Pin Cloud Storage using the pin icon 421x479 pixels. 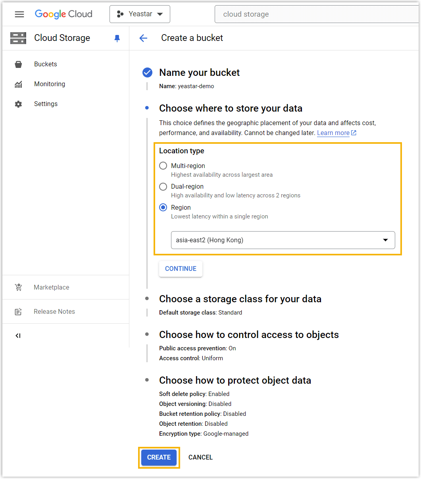point(117,38)
